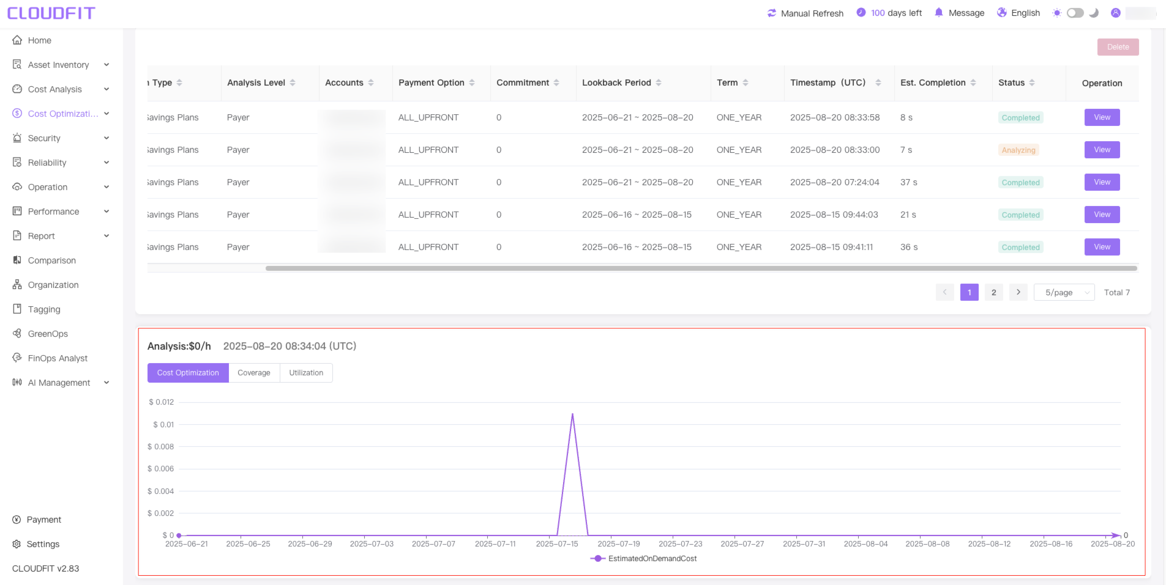Click the days left clock icon
This screenshot has height=585, width=1166.
[861, 12]
